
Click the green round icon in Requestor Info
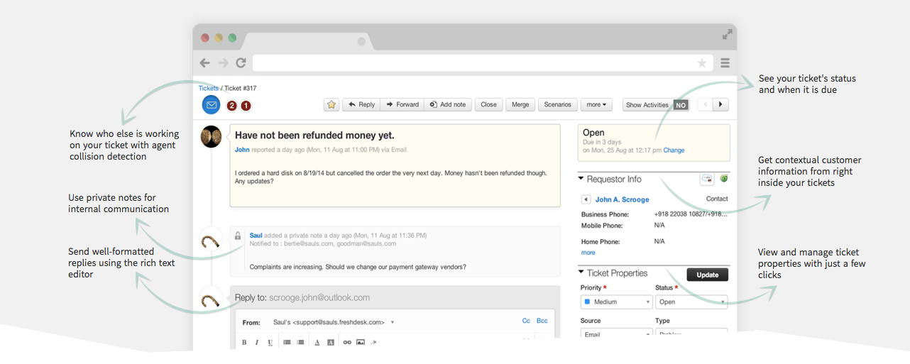pos(724,179)
